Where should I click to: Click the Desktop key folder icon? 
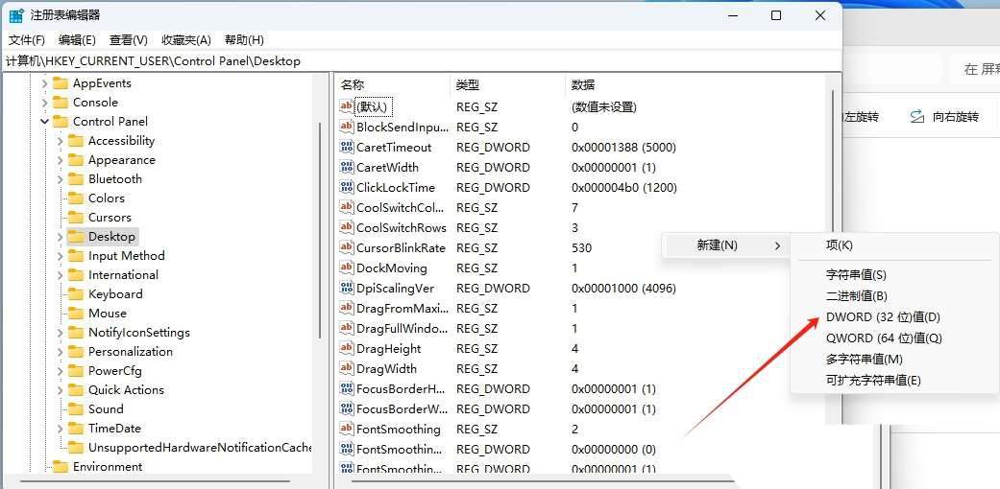pyautogui.click(x=76, y=237)
